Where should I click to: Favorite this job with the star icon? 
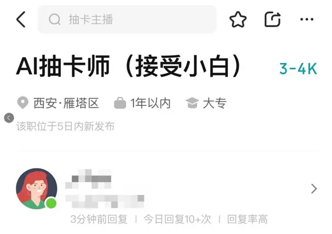(238, 19)
